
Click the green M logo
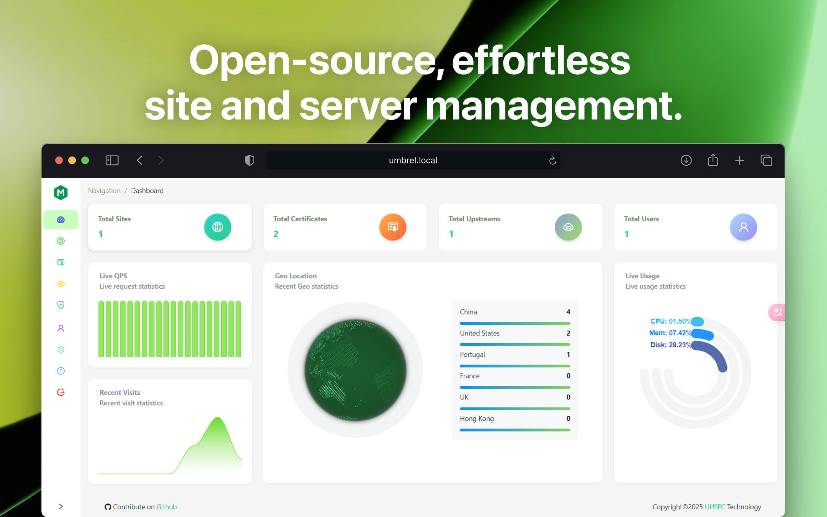pyautogui.click(x=61, y=192)
